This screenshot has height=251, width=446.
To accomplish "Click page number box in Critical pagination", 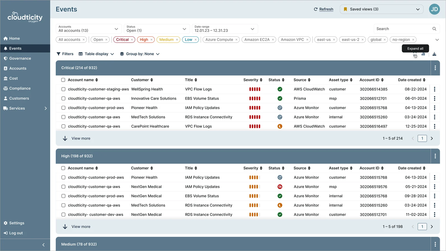I will pos(422,138).
